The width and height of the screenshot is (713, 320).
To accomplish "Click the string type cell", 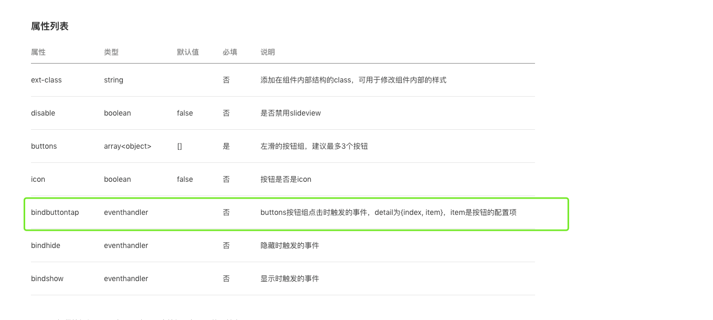I will (x=113, y=80).
